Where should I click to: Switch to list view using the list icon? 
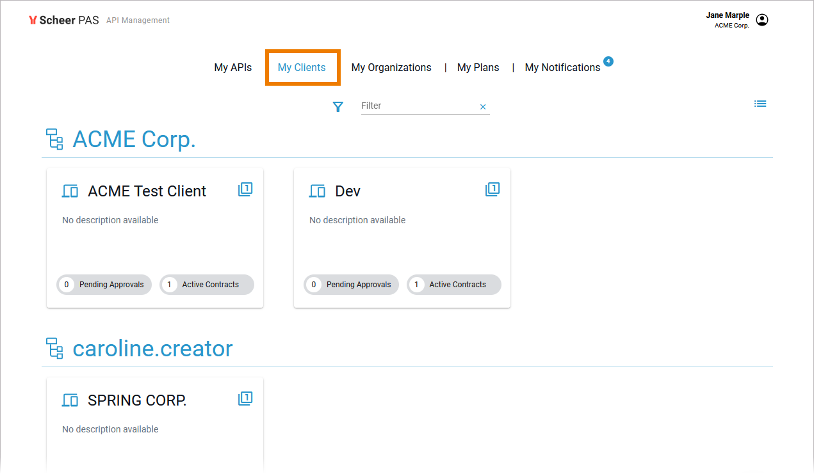tap(760, 104)
